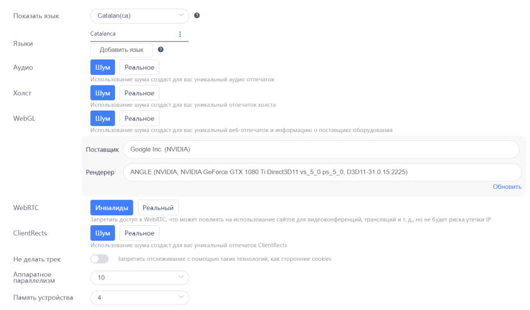
Task: Choose Реальное for Холст fingerprint
Action: tap(139, 93)
